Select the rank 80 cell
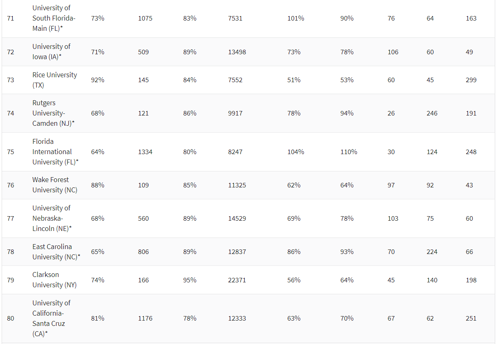The image size is (496, 344). click(11, 318)
